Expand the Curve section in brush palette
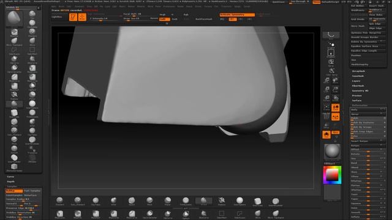This screenshot has height=220, width=392. point(10,177)
